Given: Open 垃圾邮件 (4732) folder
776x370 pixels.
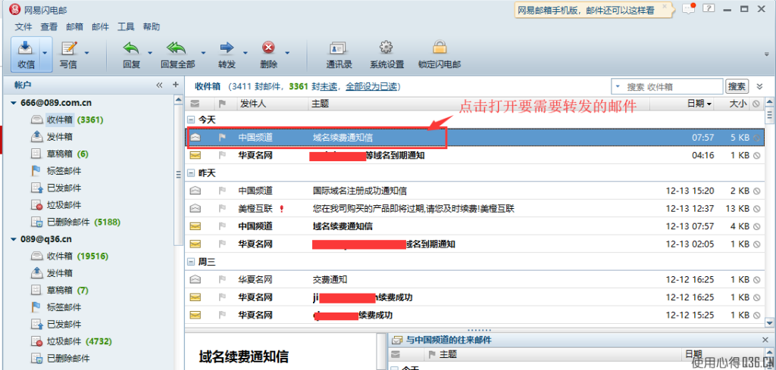Looking at the screenshot, I should tap(70, 341).
